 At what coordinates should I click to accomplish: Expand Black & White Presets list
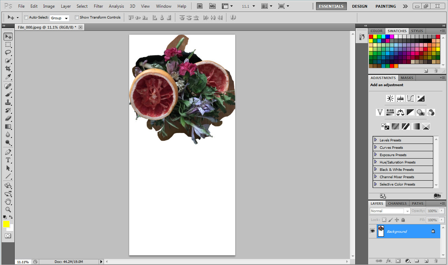(376, 169)
